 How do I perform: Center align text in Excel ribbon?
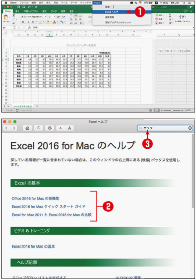click(x=76, y=19)
